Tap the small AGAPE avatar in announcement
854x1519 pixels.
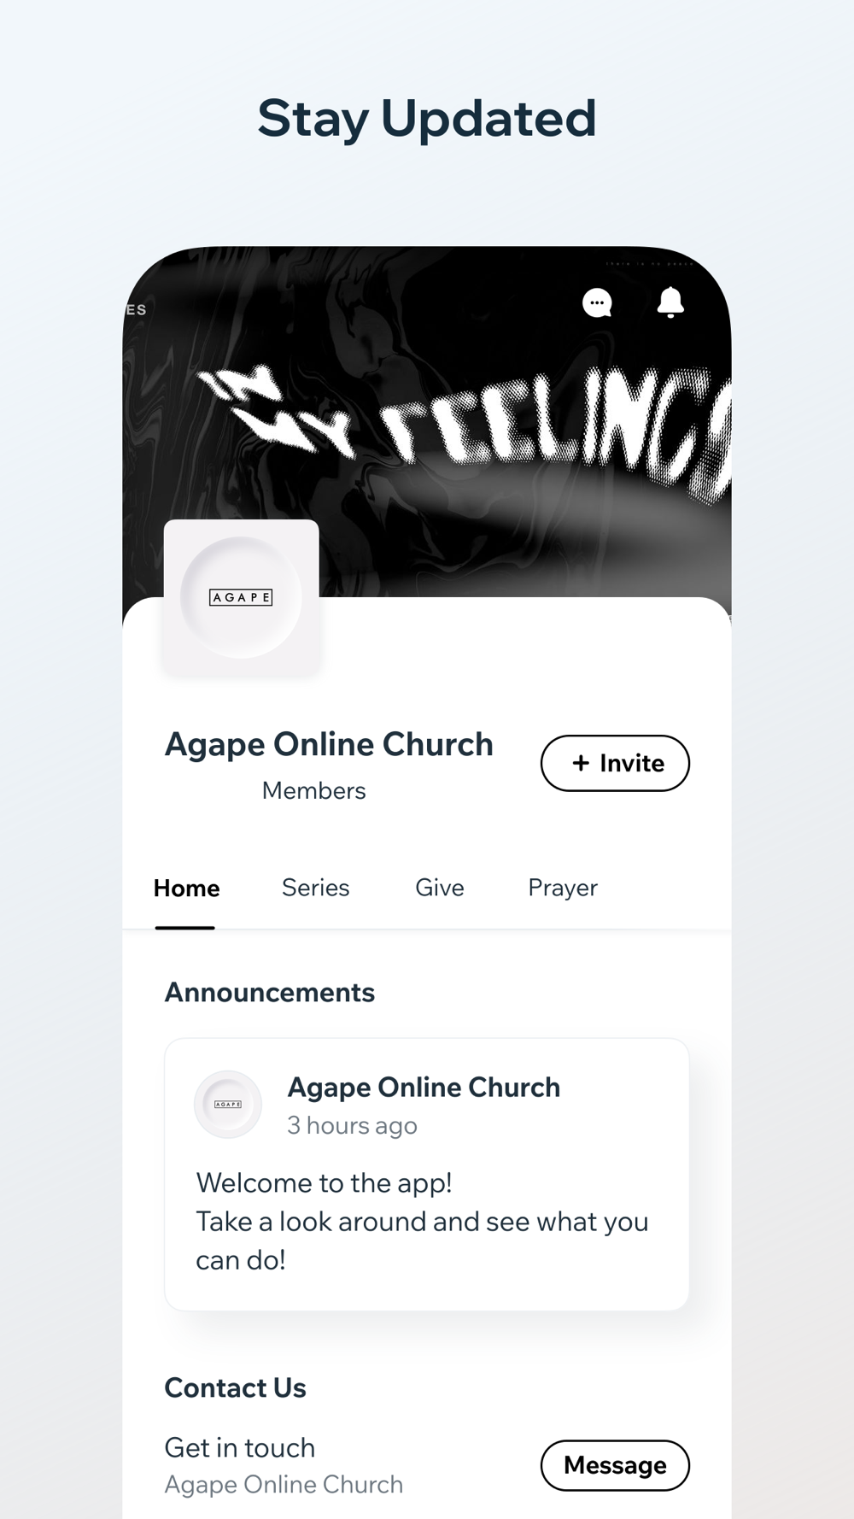point(228,1105)
